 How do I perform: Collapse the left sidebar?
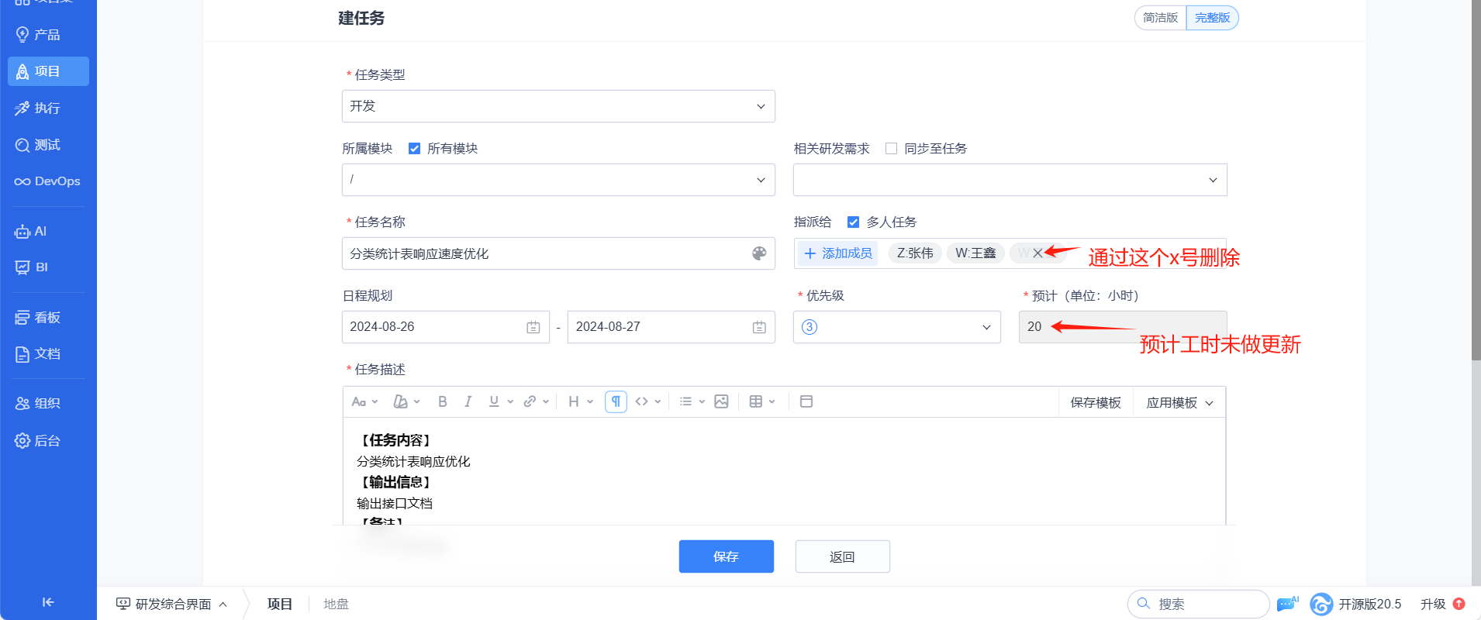coord(48,602)
